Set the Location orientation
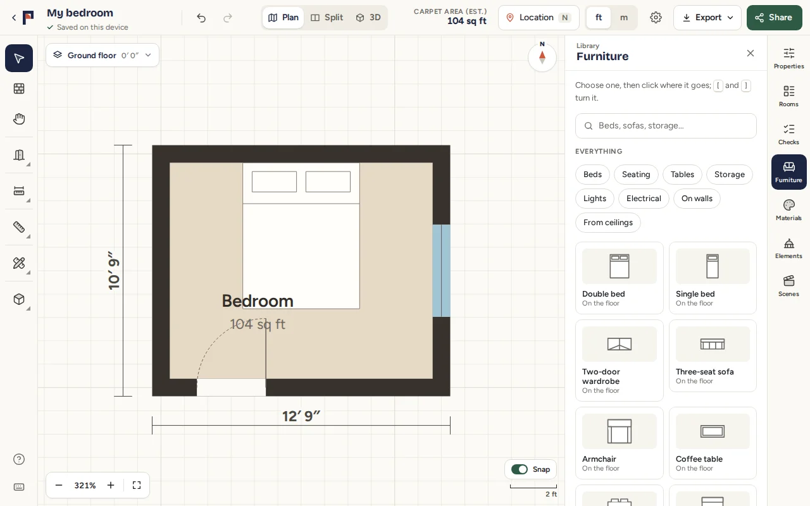Screen dimensions: 810x506 (539, 18)
